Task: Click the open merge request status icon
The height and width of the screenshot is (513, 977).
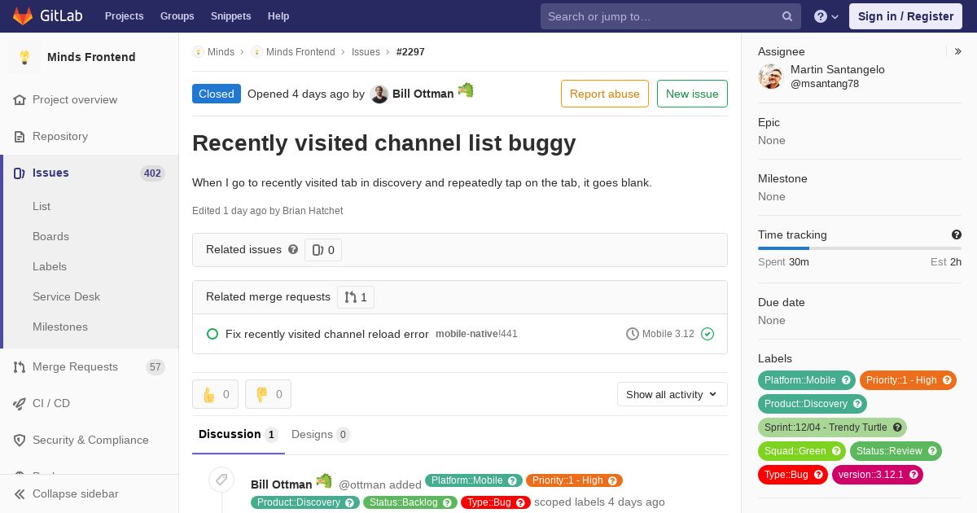Action: point(212,334)
